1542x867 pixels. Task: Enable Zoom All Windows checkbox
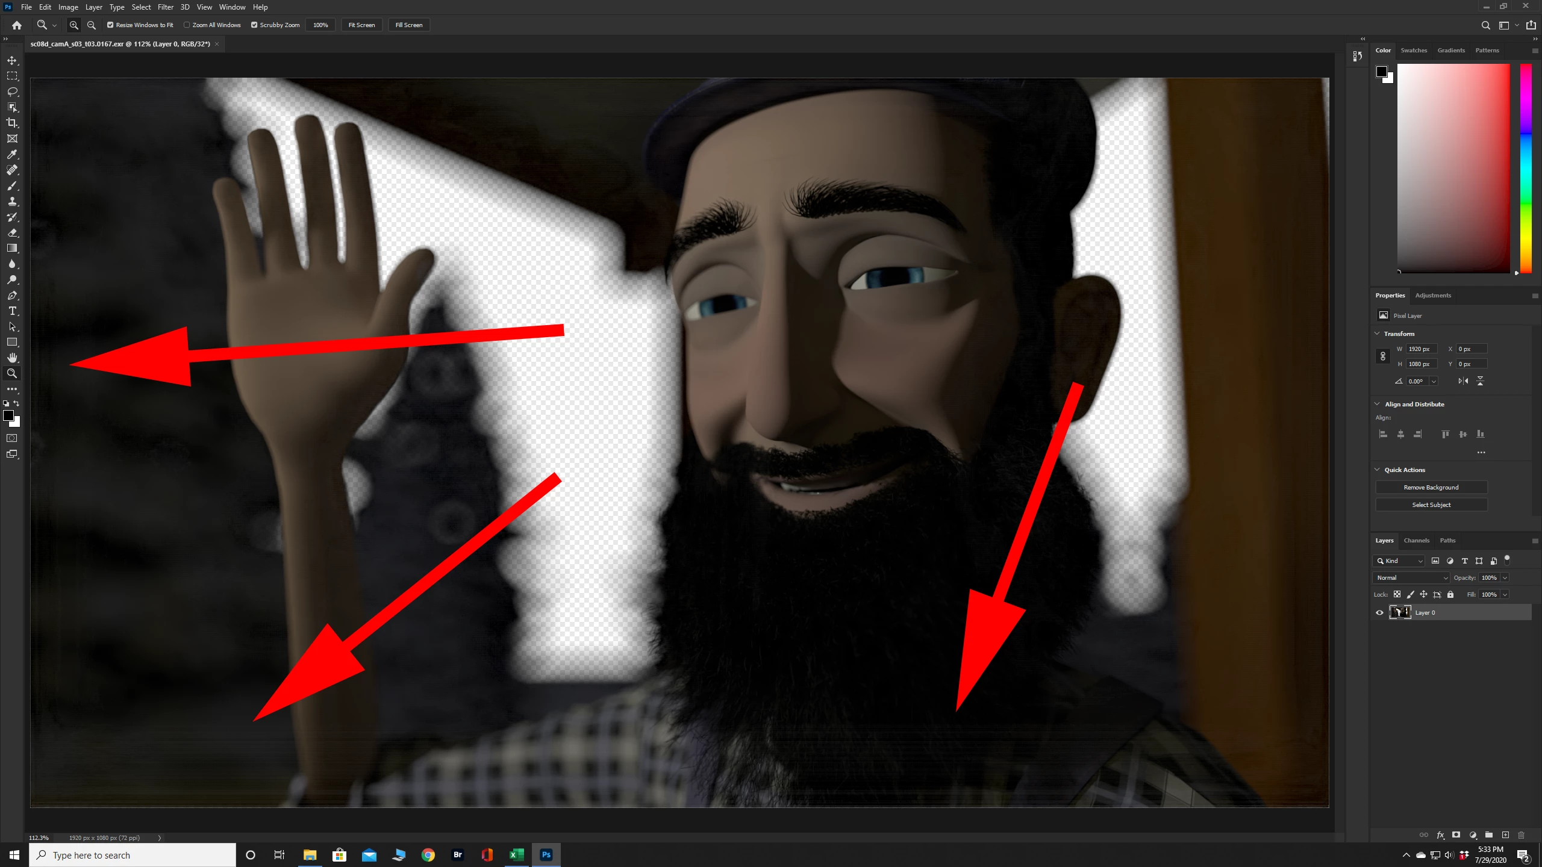[187, 25]
